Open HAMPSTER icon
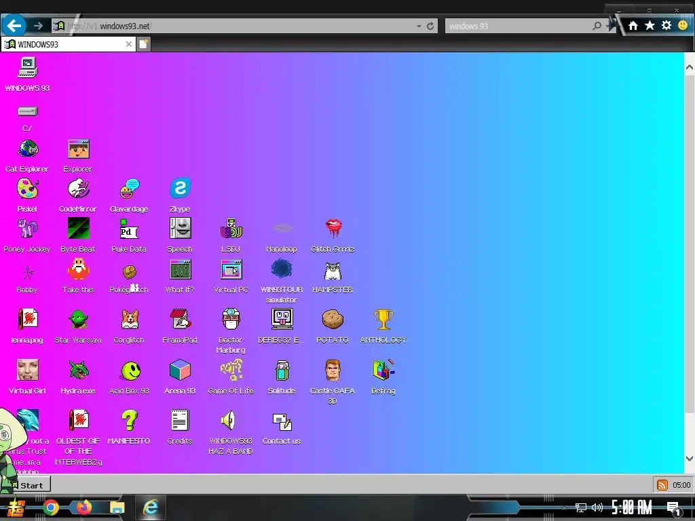 333,271
